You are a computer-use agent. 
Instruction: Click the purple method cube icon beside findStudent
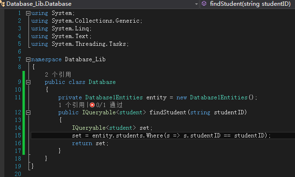204,3
